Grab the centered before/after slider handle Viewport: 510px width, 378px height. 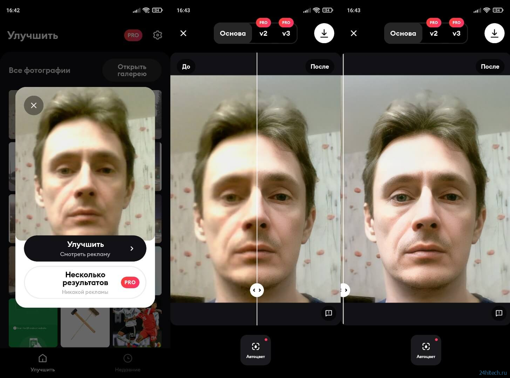coord(257,290)
